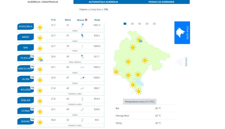Click the info icon beside W(m/s)

(86, 20)
